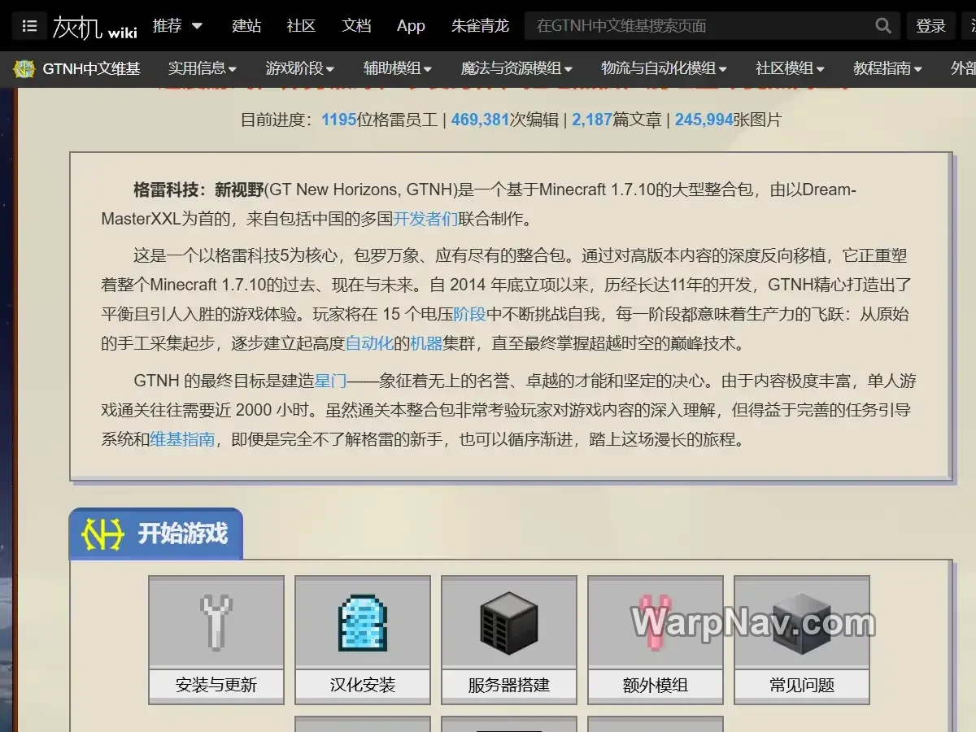This screenshot has height=732, width=976.
Task: Expand the 社区模组 menu
Action: point(790,69)
